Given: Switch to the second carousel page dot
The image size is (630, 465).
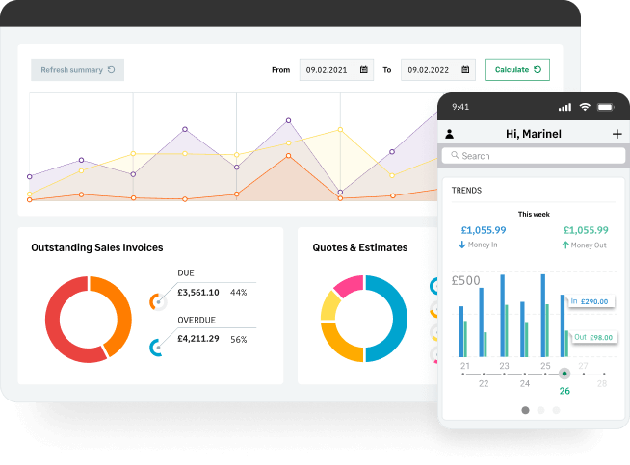Looking at the screenshot, I should click(x=540, y=410).
